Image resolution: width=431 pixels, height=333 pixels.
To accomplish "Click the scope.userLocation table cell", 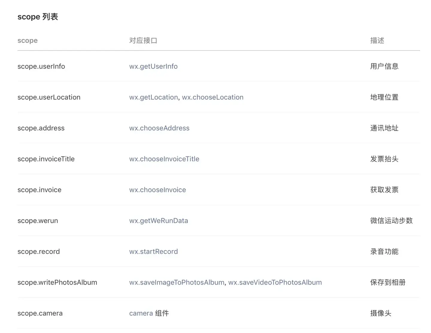I will click(49, 97).
